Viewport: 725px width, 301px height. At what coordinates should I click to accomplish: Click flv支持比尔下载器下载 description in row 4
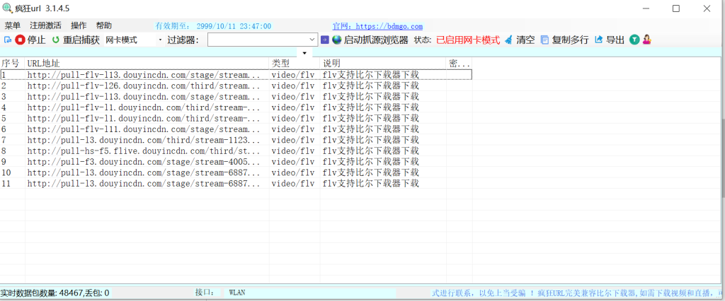pyautogui.click(x=371, y=107)
